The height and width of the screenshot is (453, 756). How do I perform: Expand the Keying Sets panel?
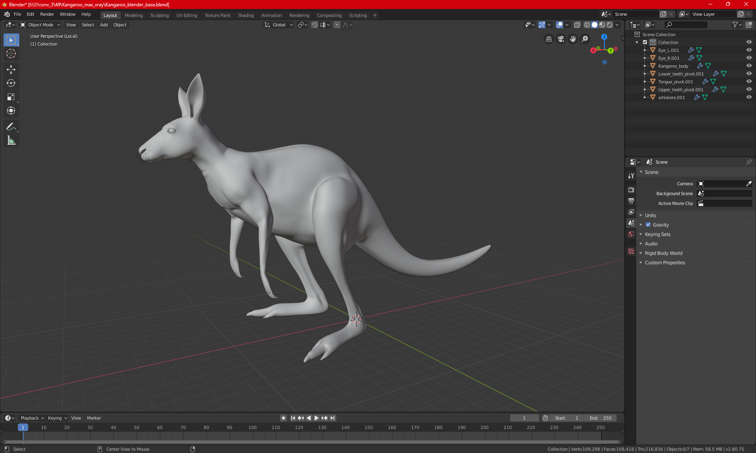pos(658,234)
